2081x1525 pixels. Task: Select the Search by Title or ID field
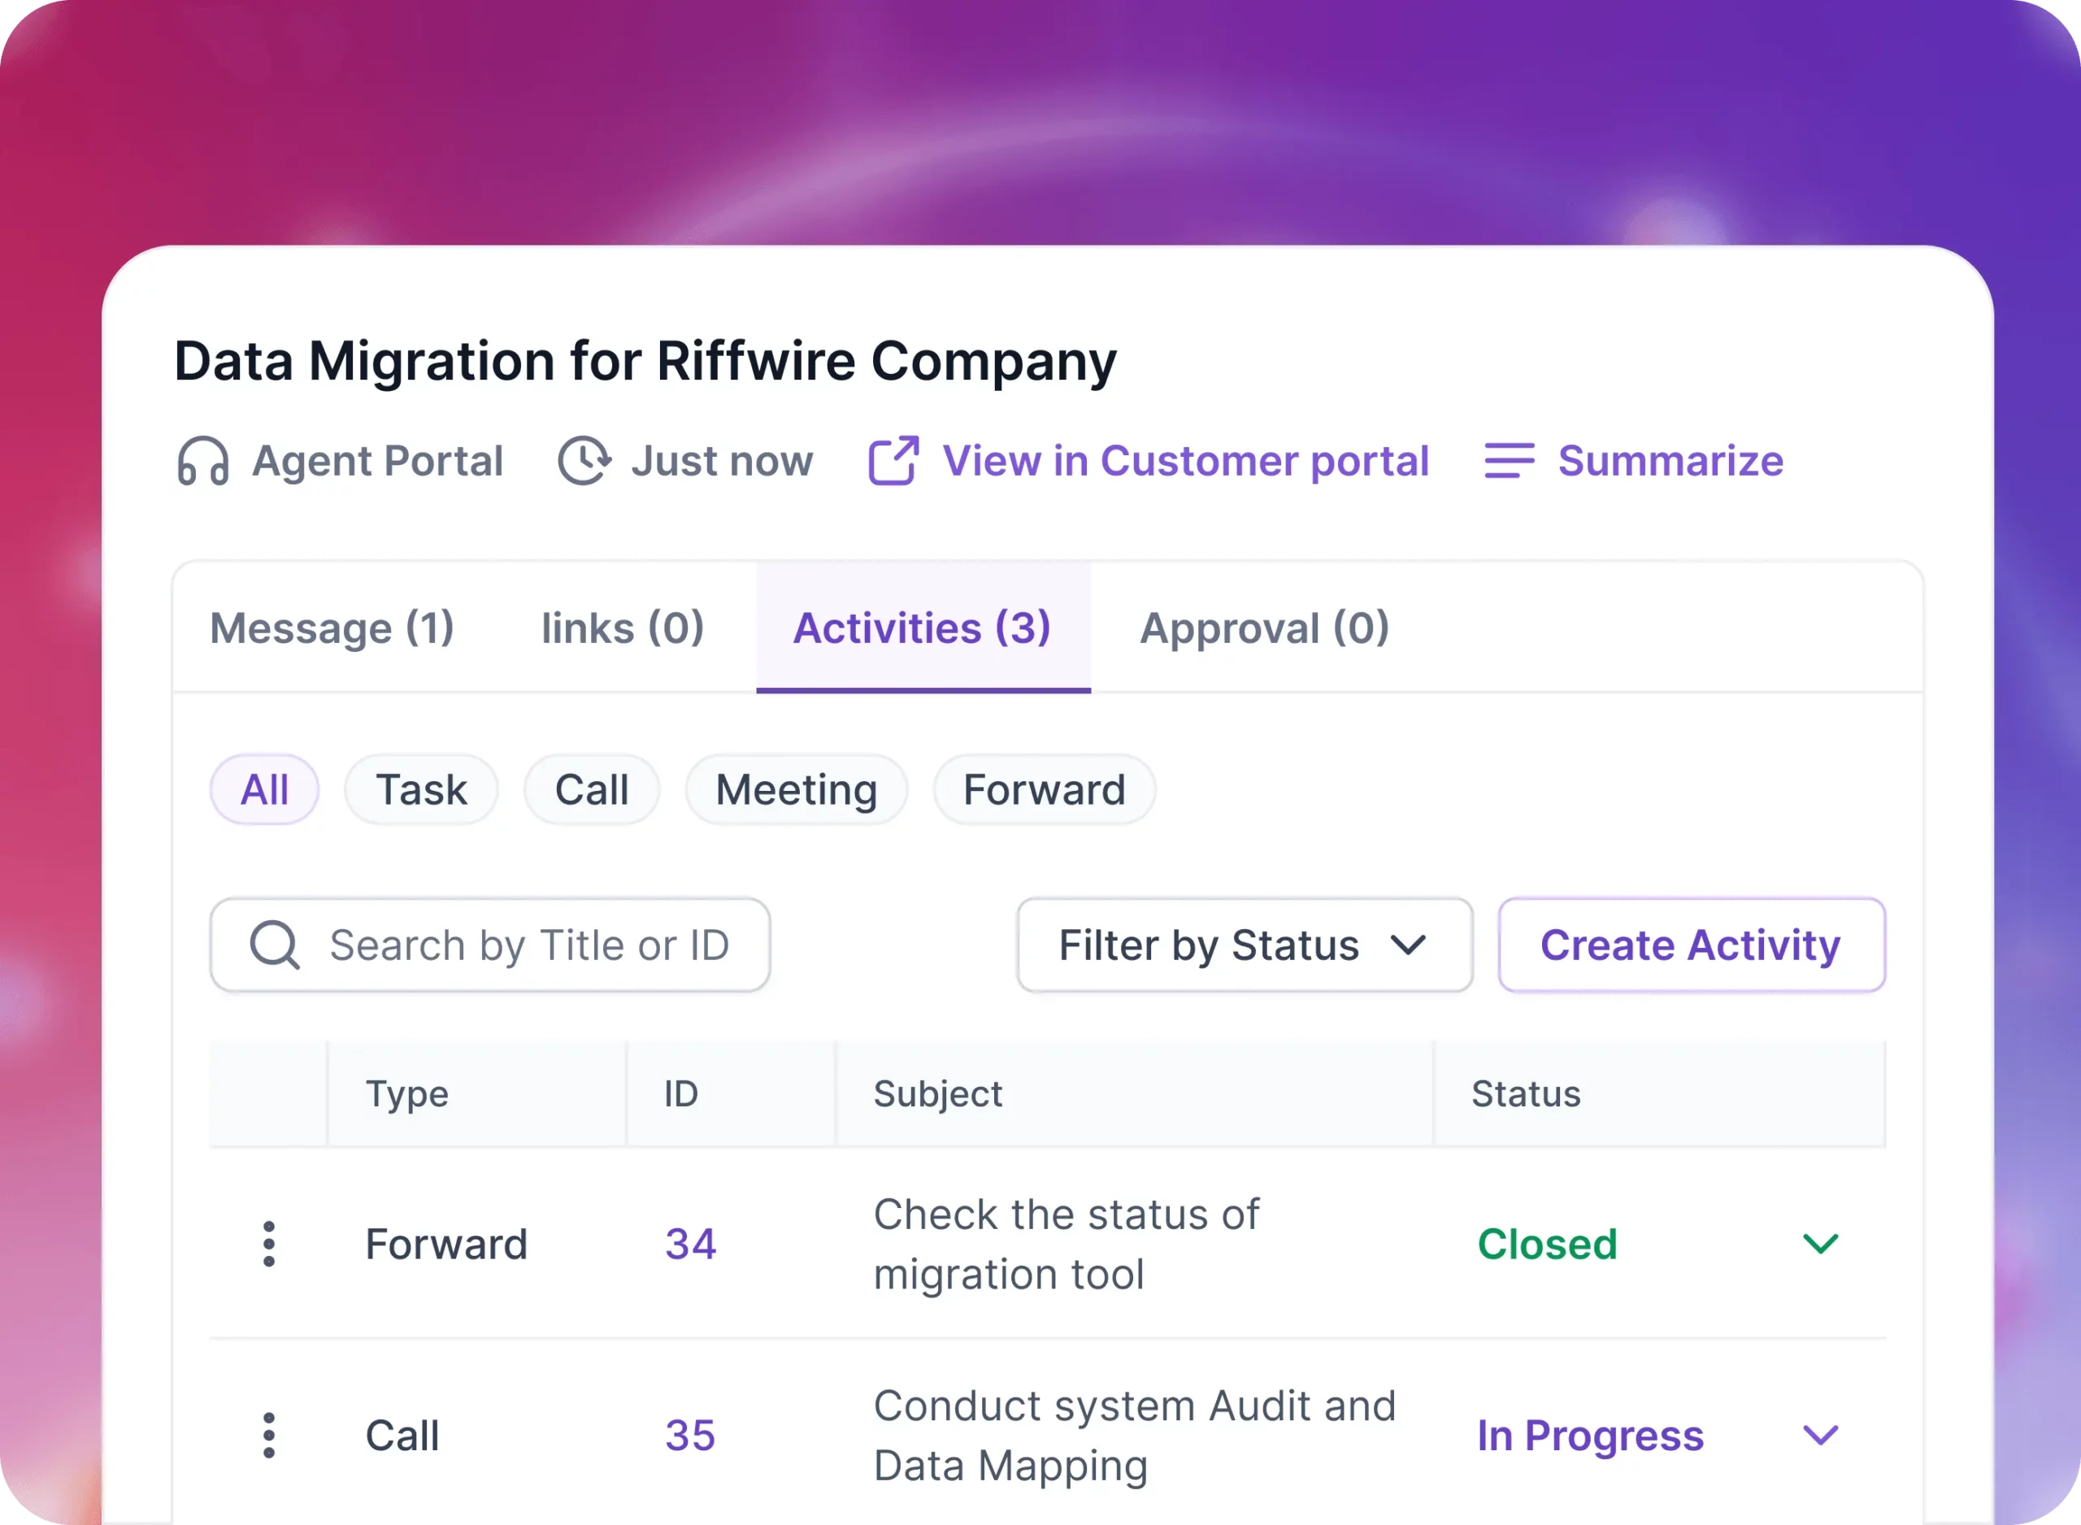pos(493,944)
